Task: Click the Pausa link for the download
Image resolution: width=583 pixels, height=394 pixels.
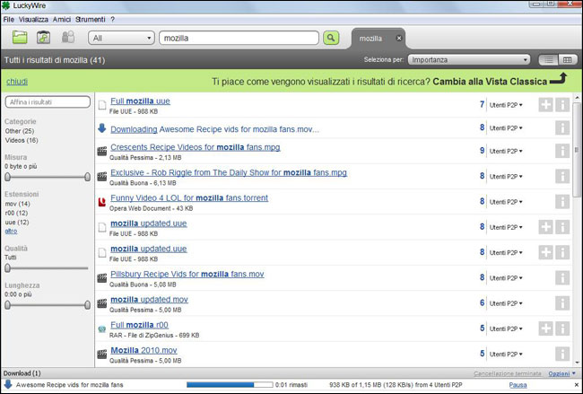Action: (518, 384)
